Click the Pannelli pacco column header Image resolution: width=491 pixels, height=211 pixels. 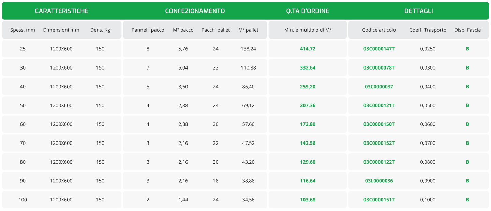[148, 30]
